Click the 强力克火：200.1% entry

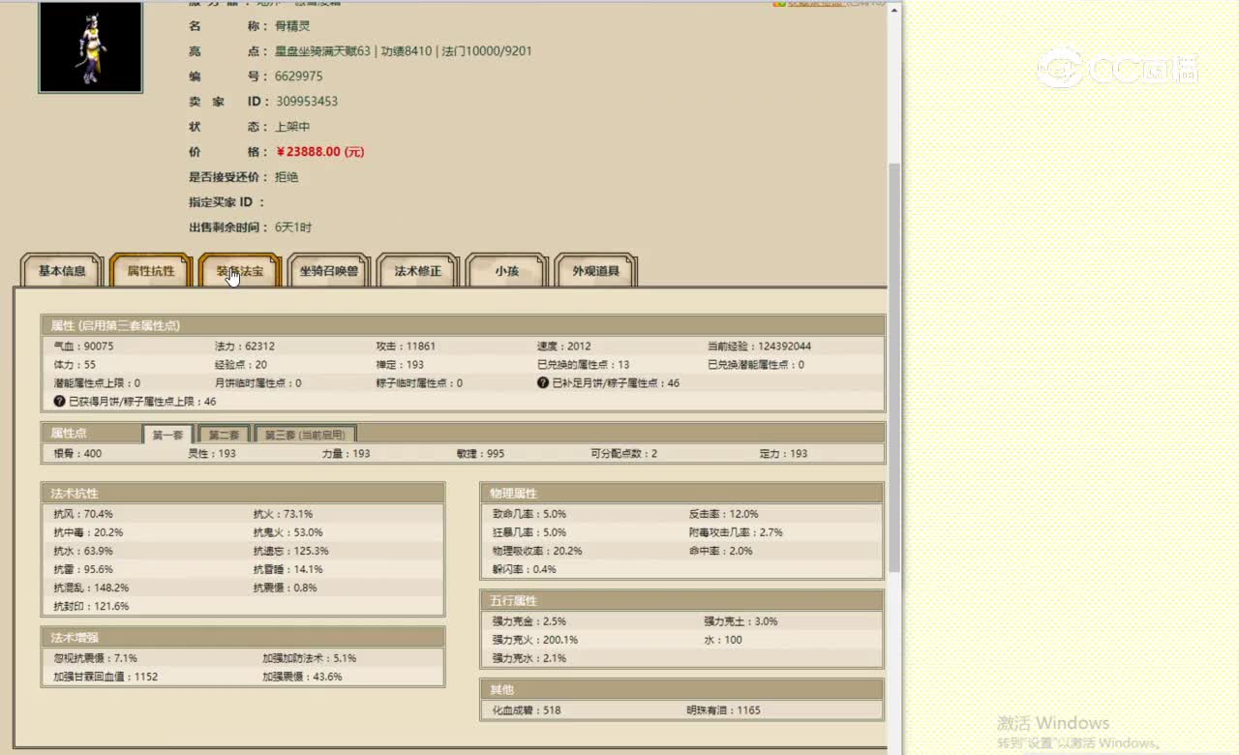[535, 640]
